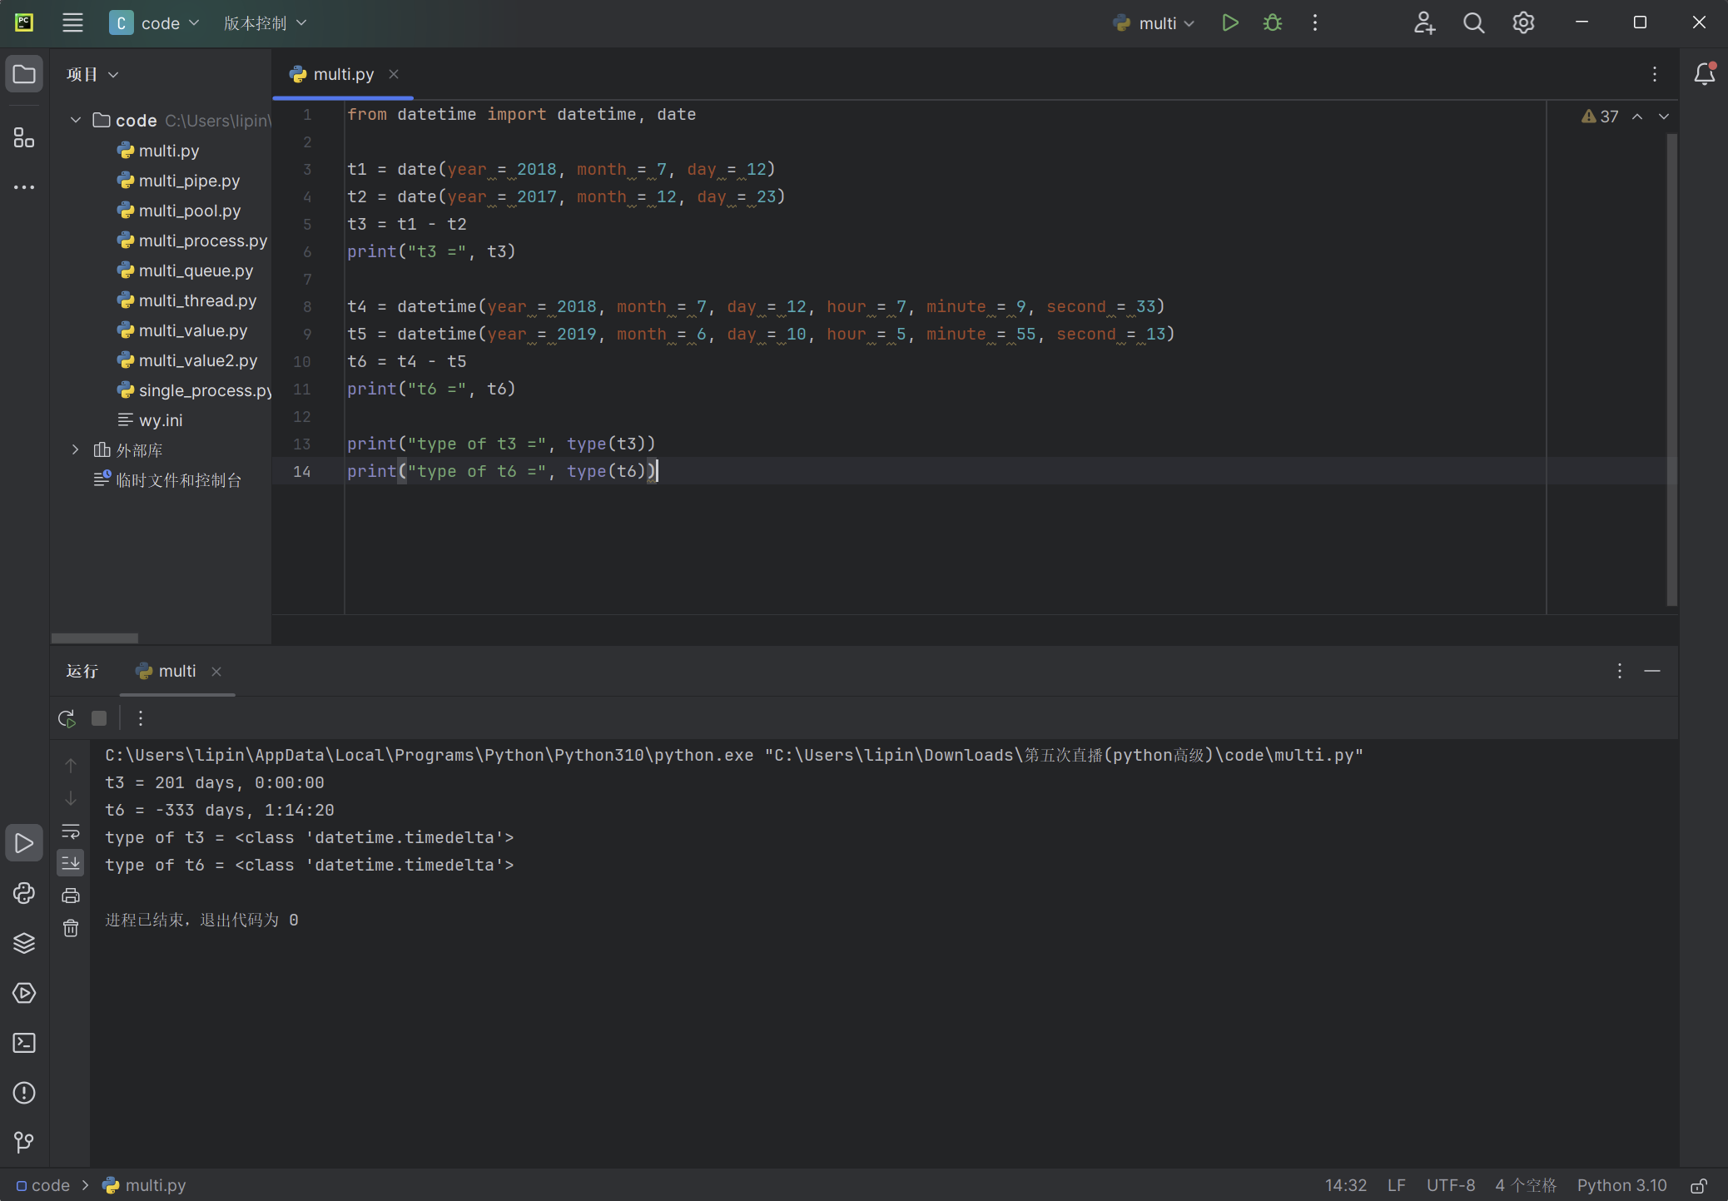Image resolution: width=1728 pixels, height=1201 pixels.
Task: Open more run toolbar options
Action: 141,718
